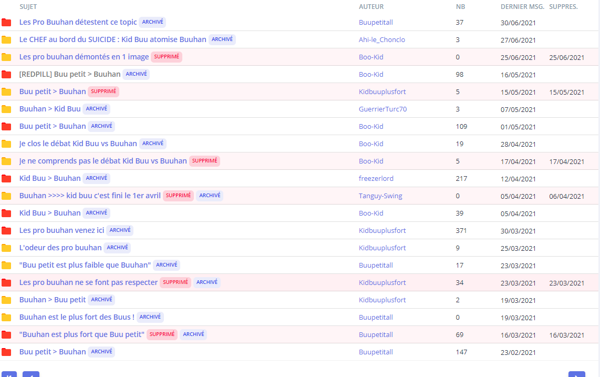Click the folder icon beside "L'odeur des pro buuhan"
The image size is (600, 377).
tap(6, 248)
